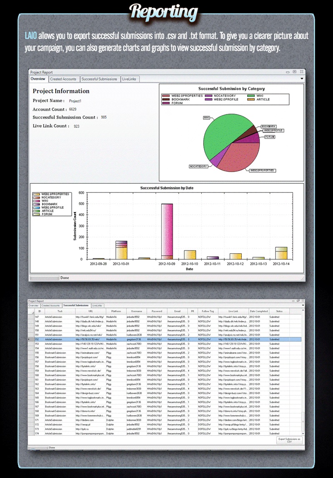This screenshot has width=333, height=478.
Task: Click the bar for 2012-10-10
Action: click(190, 255)
